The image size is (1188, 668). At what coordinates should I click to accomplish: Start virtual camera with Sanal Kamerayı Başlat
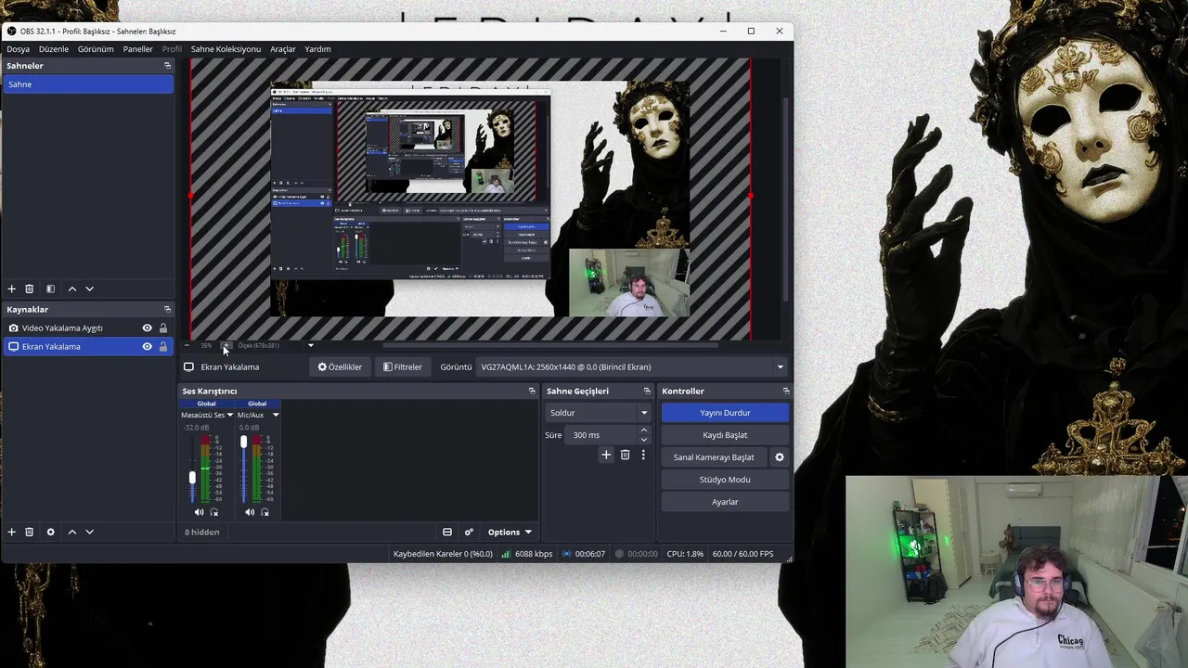(x=714, y=457)
